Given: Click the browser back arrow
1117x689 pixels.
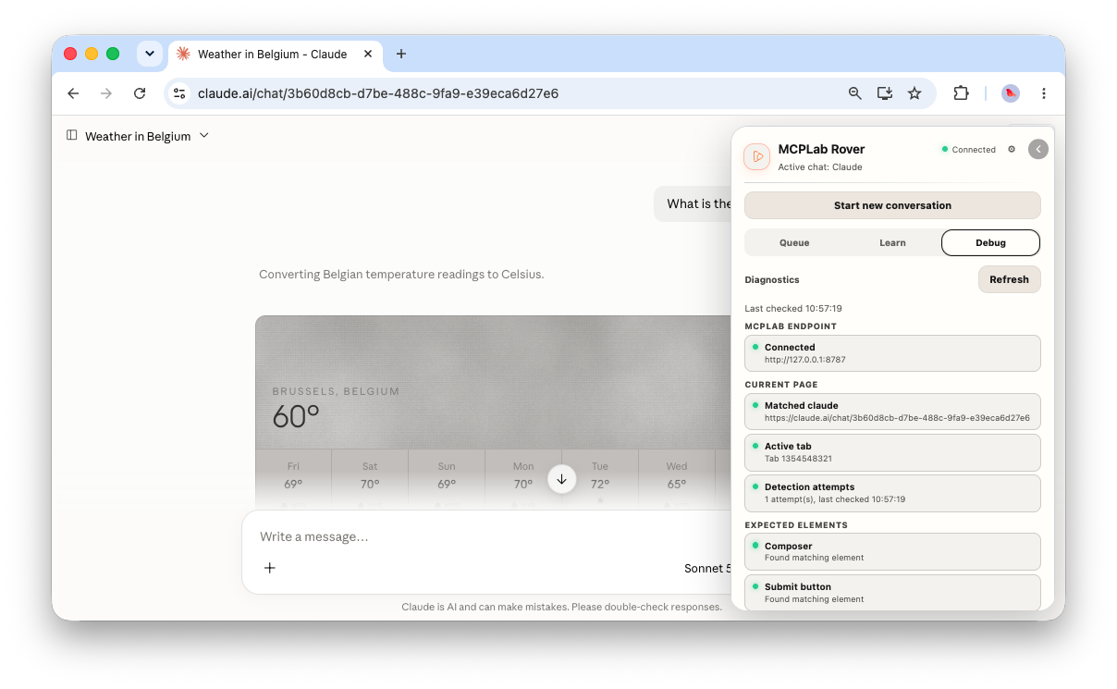Looking at the screenshot, I should point(73,93).
